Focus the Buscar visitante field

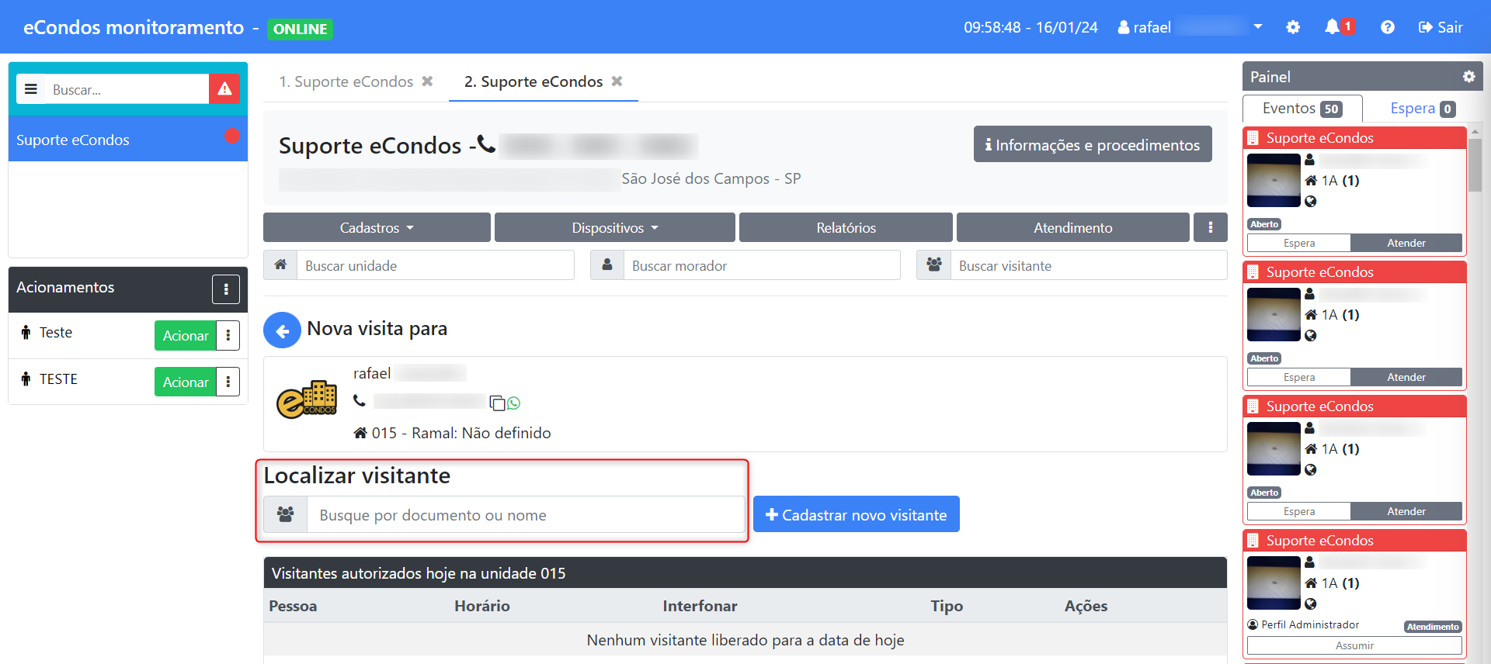click(x=1089, y=265)
